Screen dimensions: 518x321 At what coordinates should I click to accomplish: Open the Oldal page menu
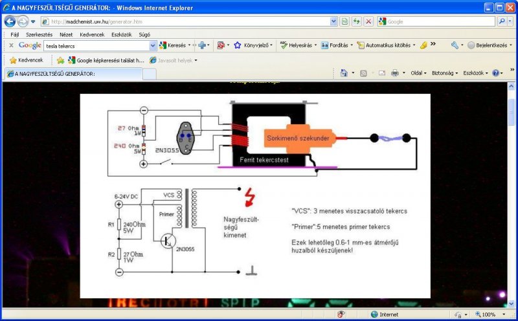[x=418, y=73]
